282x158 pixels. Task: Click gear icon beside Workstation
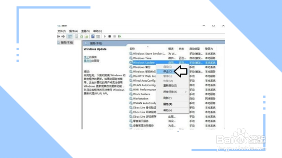131,99
